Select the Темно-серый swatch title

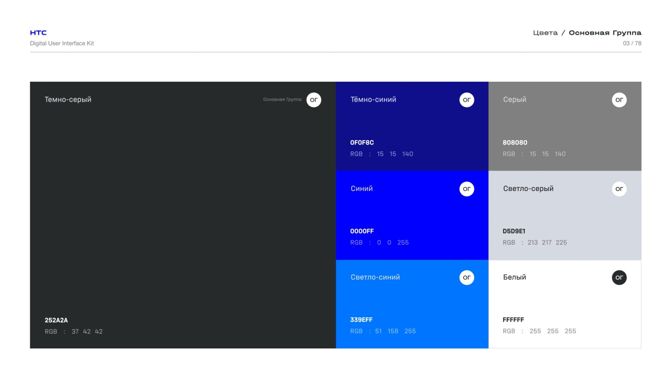pos(68,100)
